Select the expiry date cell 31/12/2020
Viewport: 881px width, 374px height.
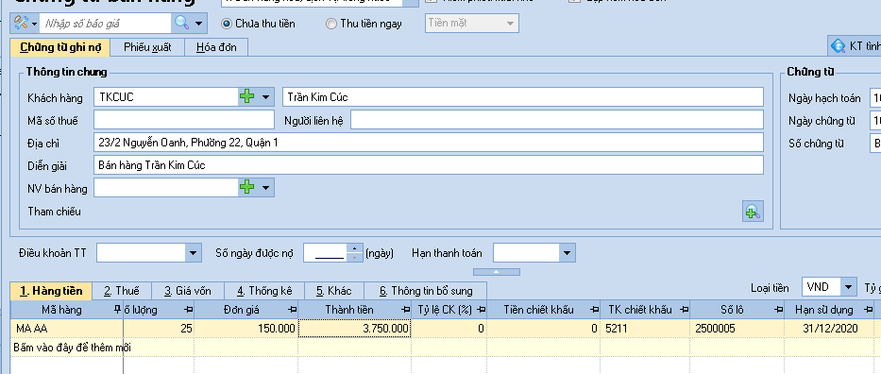(830, 329)
